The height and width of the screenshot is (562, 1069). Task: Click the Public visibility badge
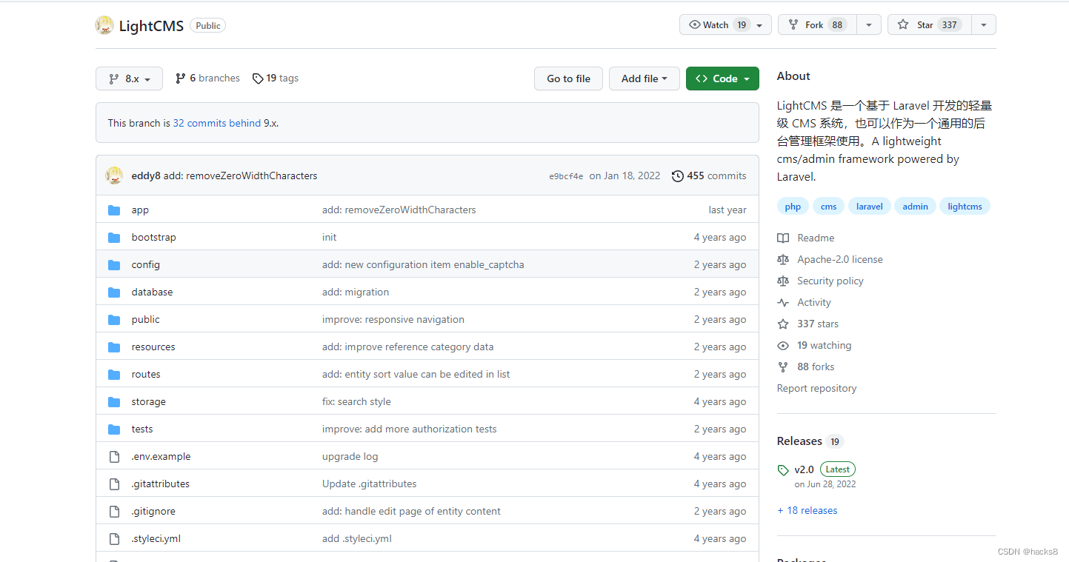click(208, 25)
